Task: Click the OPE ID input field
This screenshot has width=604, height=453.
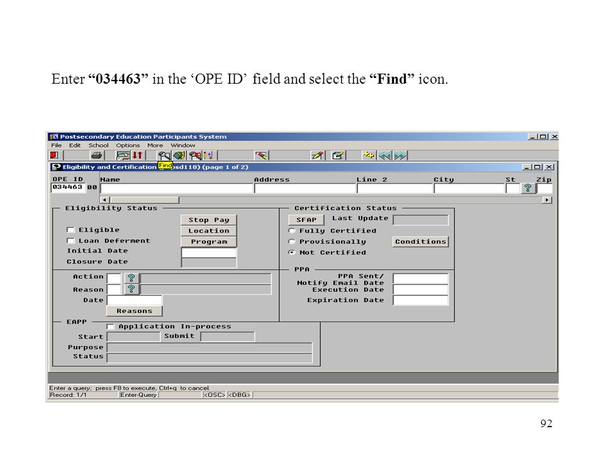Action: click(68, 187)
